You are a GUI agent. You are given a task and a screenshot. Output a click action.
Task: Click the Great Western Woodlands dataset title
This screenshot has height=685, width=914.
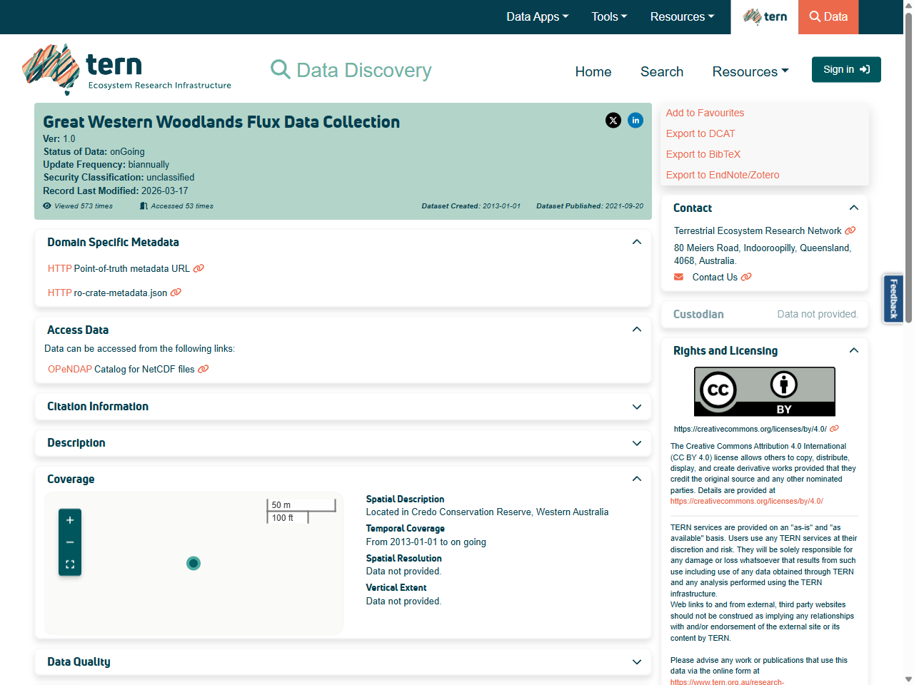(221, 121)
